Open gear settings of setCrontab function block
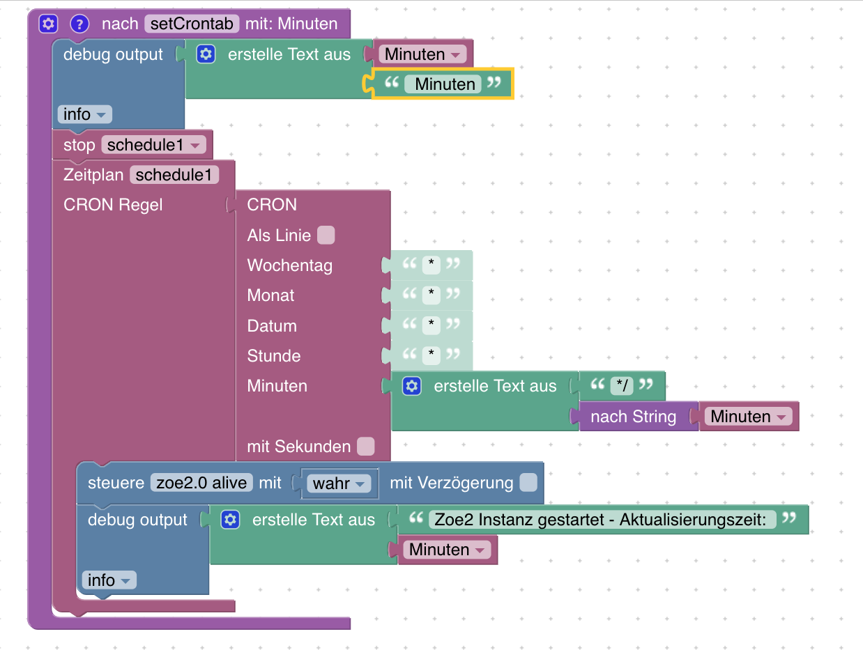 [x=47, y=24]
